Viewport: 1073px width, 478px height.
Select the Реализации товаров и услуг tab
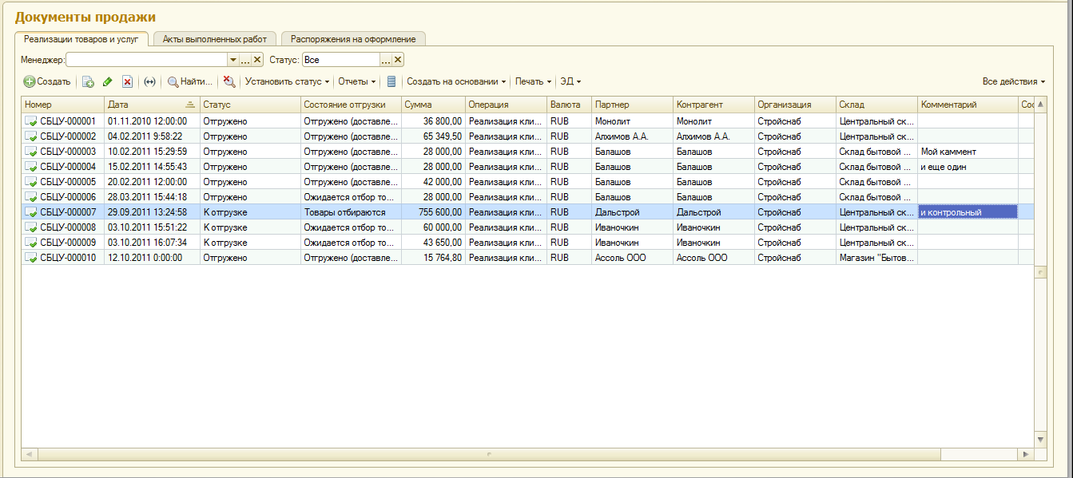click(81, 38)
